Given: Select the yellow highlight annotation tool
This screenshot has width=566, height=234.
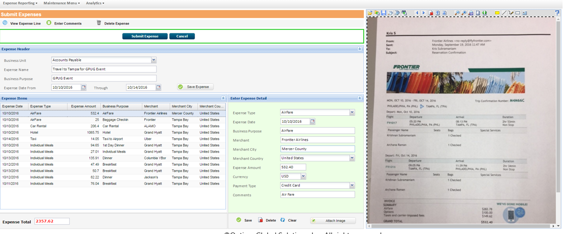Looking at the screenshot, I should pyautogui.click(x=497, y=13).
